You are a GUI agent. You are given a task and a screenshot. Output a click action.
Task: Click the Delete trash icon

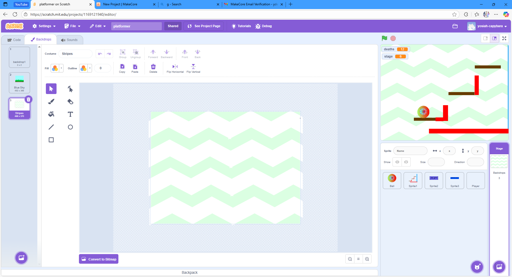pos(153,68)
